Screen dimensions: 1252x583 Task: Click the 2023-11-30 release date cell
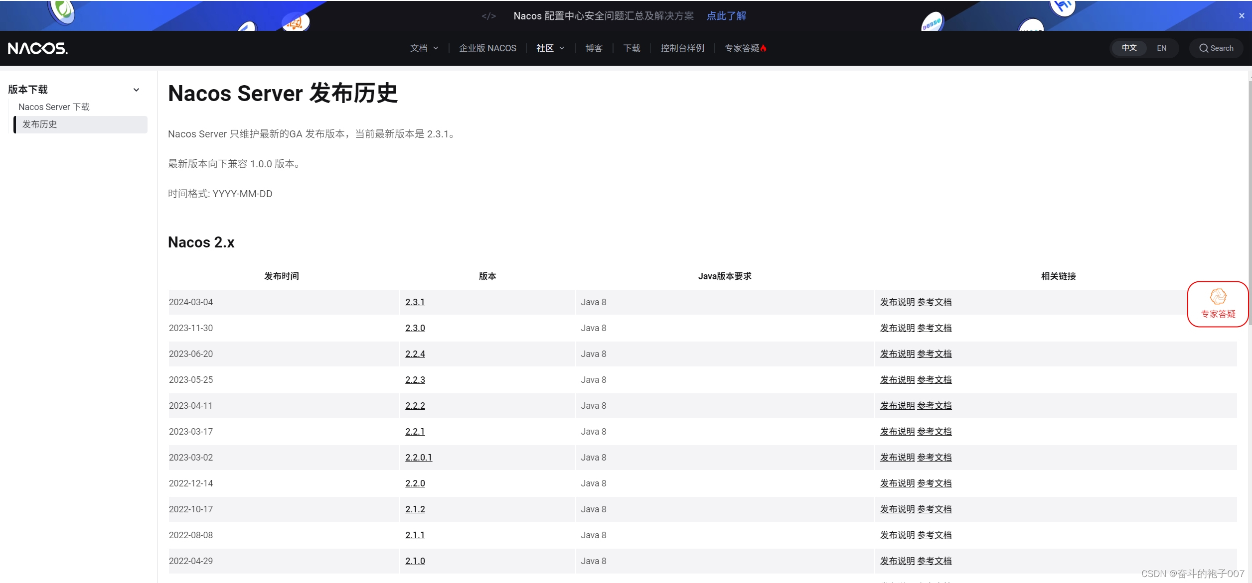284,328
